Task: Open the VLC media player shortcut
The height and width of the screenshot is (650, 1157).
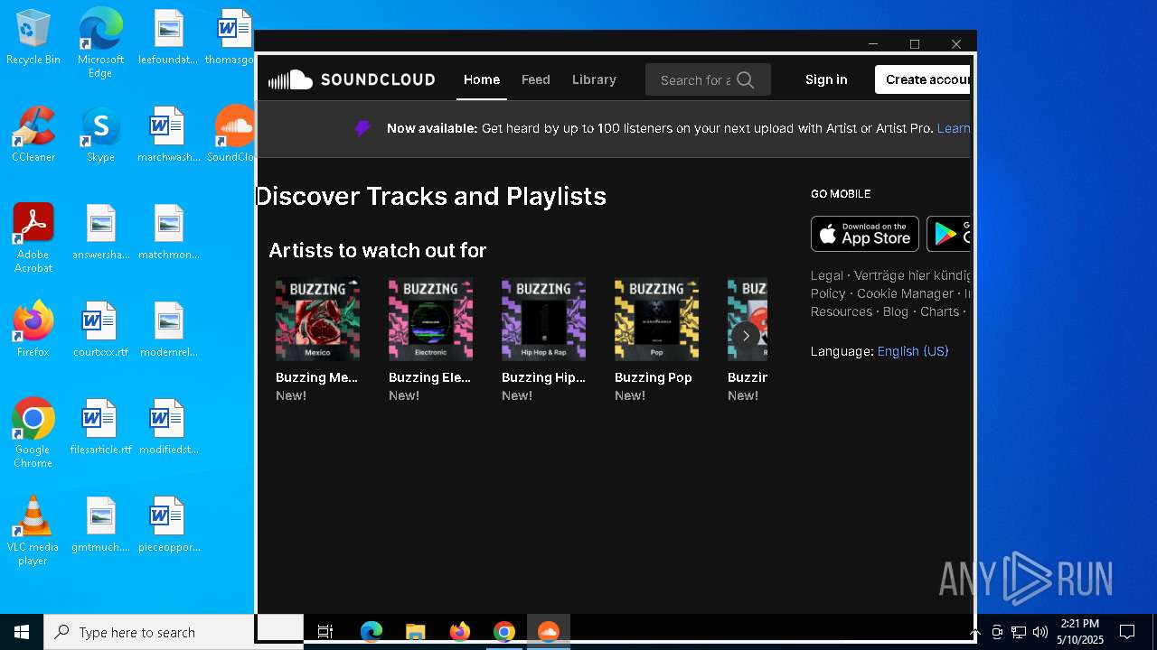Action: tap(33, 531)
